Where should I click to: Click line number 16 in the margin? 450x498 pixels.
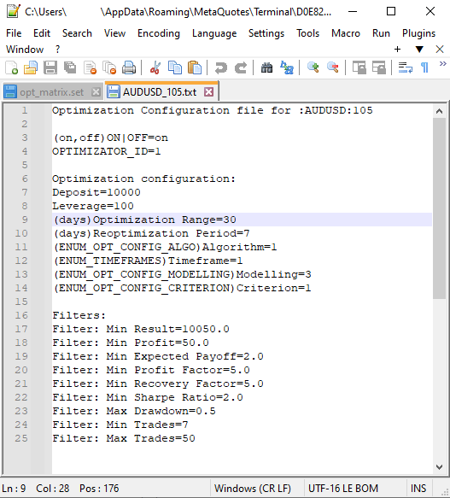point(21,315)
